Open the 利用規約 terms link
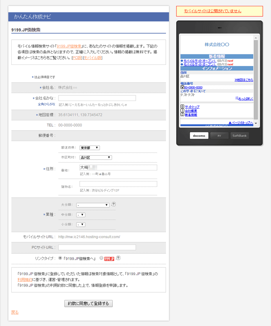The height and width of the screenshot is (326, 271). [24, 280]
